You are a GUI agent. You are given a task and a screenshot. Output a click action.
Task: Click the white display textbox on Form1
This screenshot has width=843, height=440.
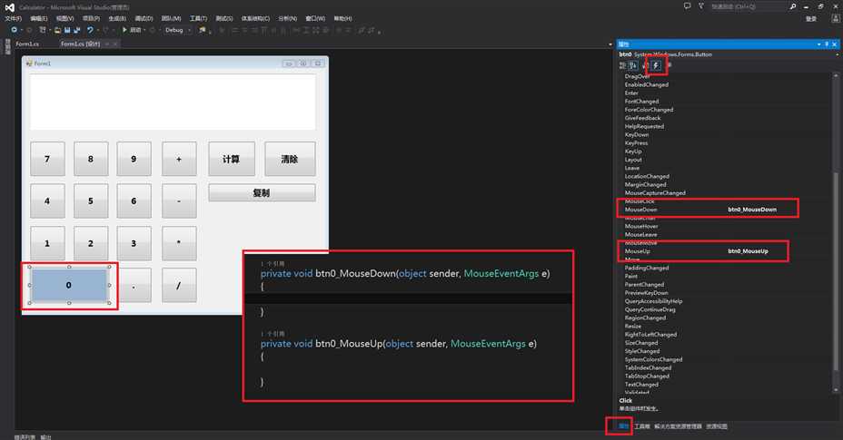[173, 103]
